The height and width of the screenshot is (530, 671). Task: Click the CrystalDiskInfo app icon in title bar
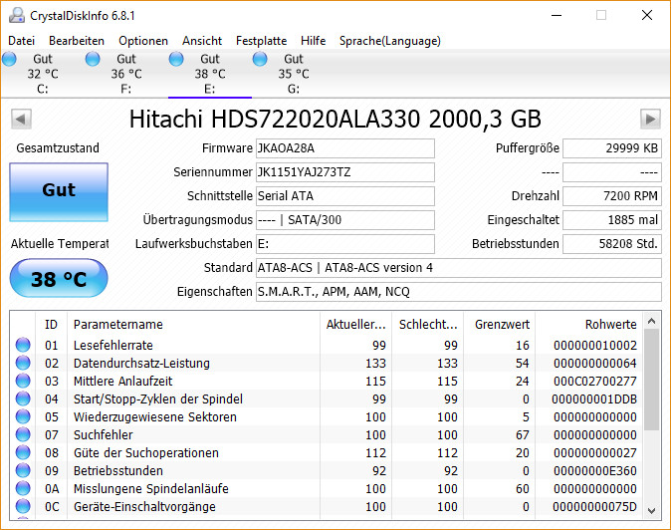[17, 15]
